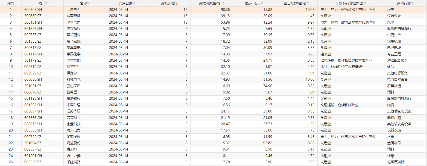Screen dimensions: 427x166
Task: Click the 序号 column header
Action: (11, 3)
